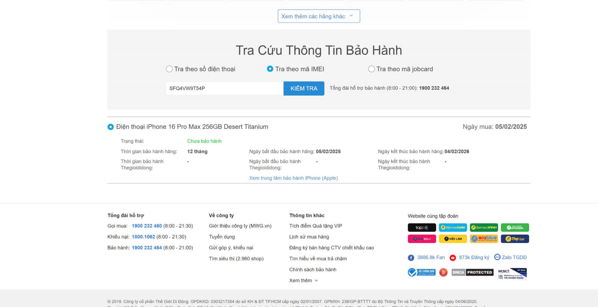Visit the Bách hóa XANH logo
The image size is (598, 307).
point(484,228)
